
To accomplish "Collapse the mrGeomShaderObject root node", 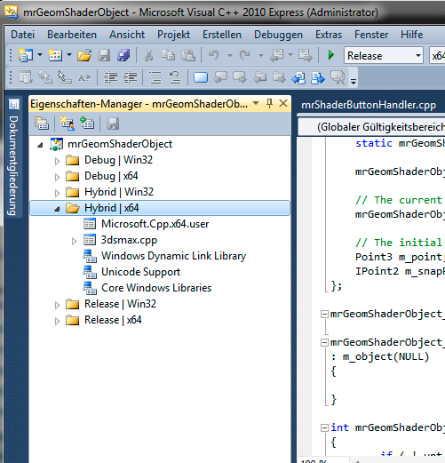I will 41,145.
